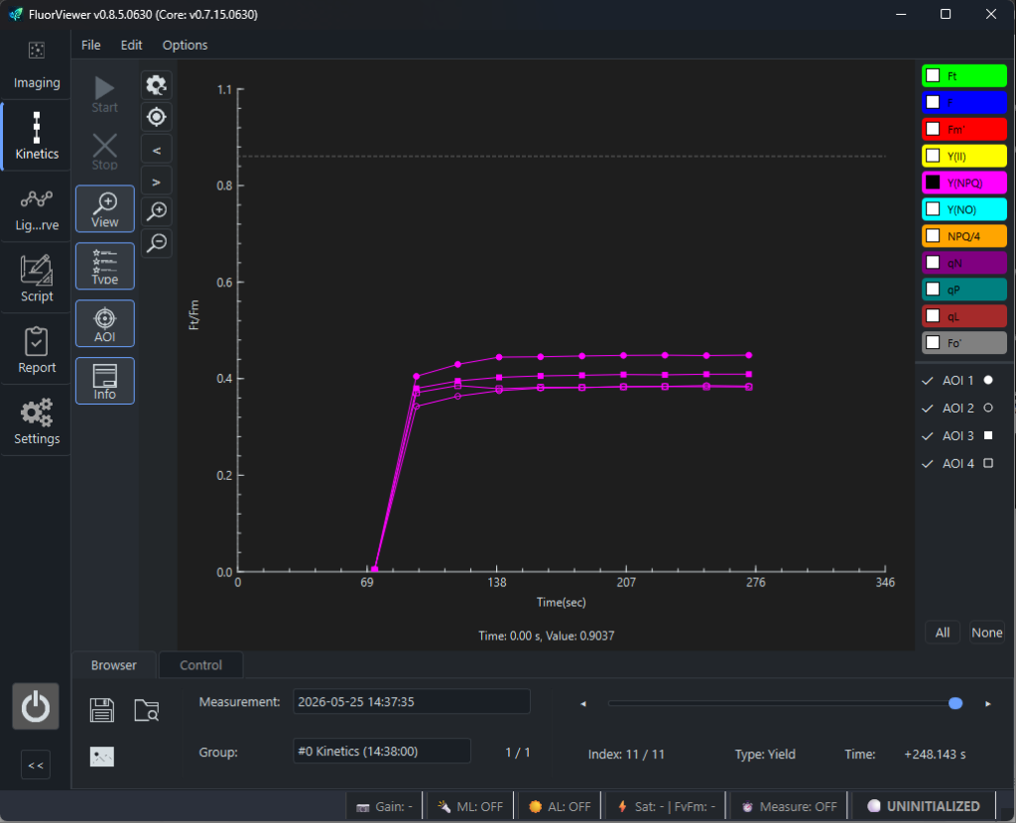Click the Stop measurement button
1016x823 pixels.
104,152
